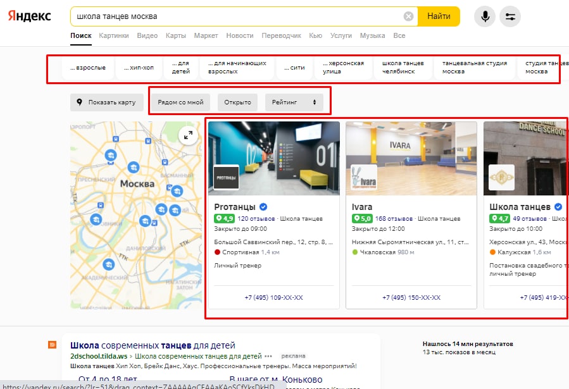Screen dimensions: 569x389
Task: Click the orange Калужская metro dot
Action: click(x=492, y=252)
